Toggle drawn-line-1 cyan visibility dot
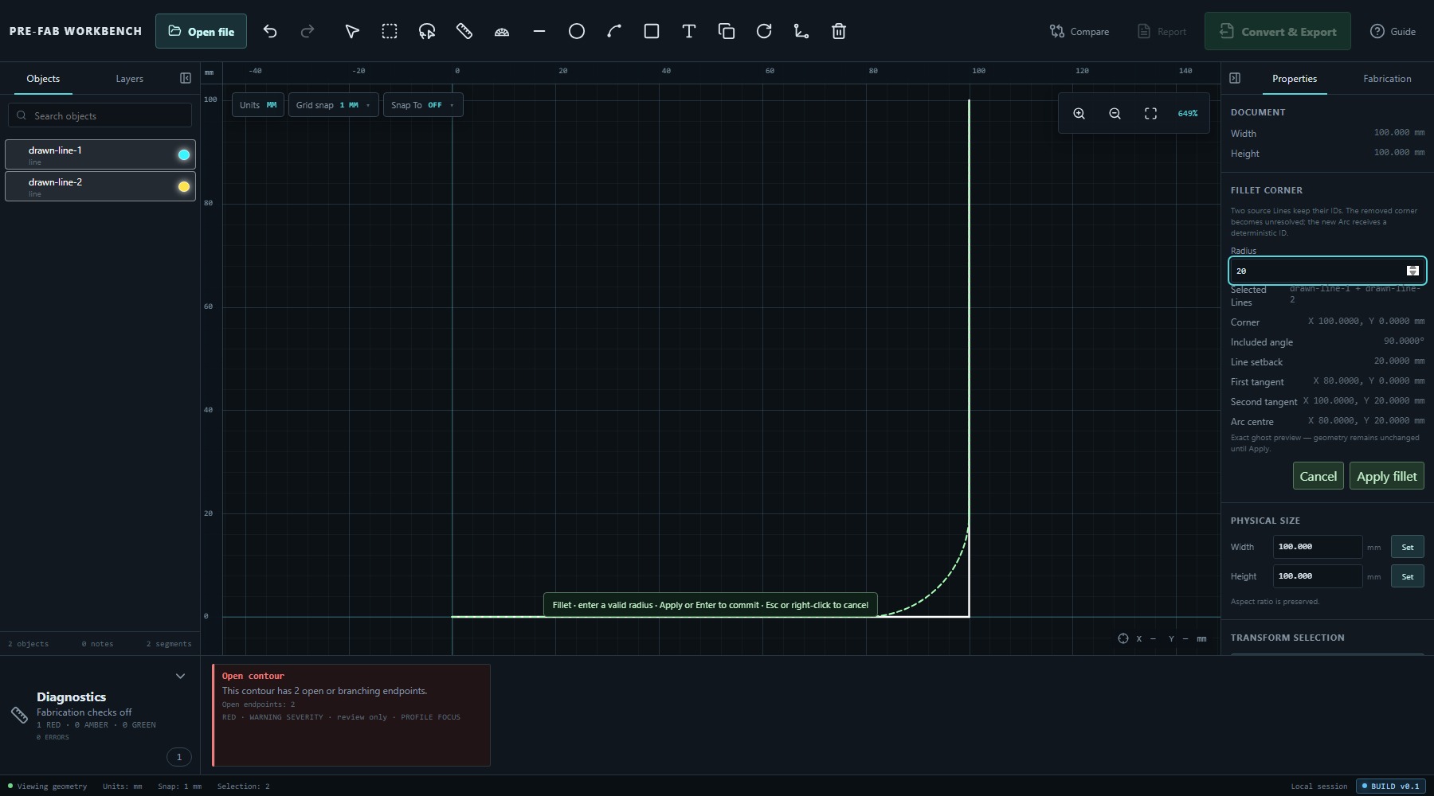Image resolution: width=1434 pixels, height=796 pixels. [x=184, y=154]
